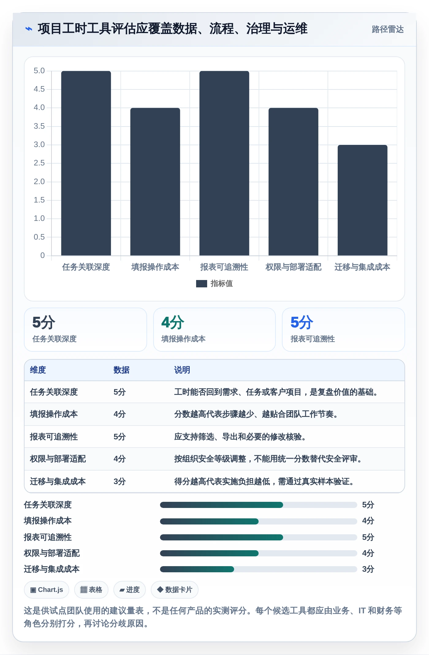429x655 pixels.
Task: Click the 填报操作成本 axis label under the chart
Action: [155, 267]
